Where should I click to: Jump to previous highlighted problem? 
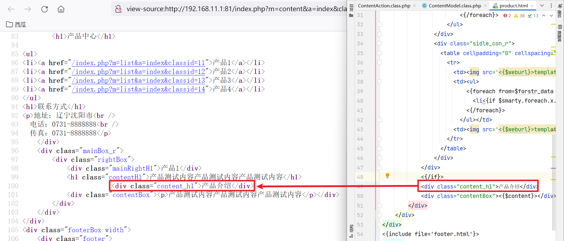point(544,16)
